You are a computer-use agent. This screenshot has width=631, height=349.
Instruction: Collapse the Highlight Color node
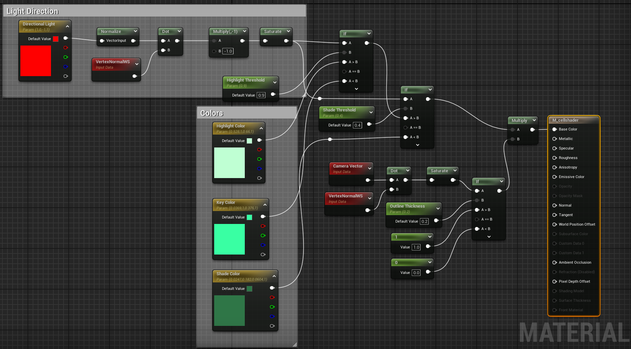tap(261, 128)
